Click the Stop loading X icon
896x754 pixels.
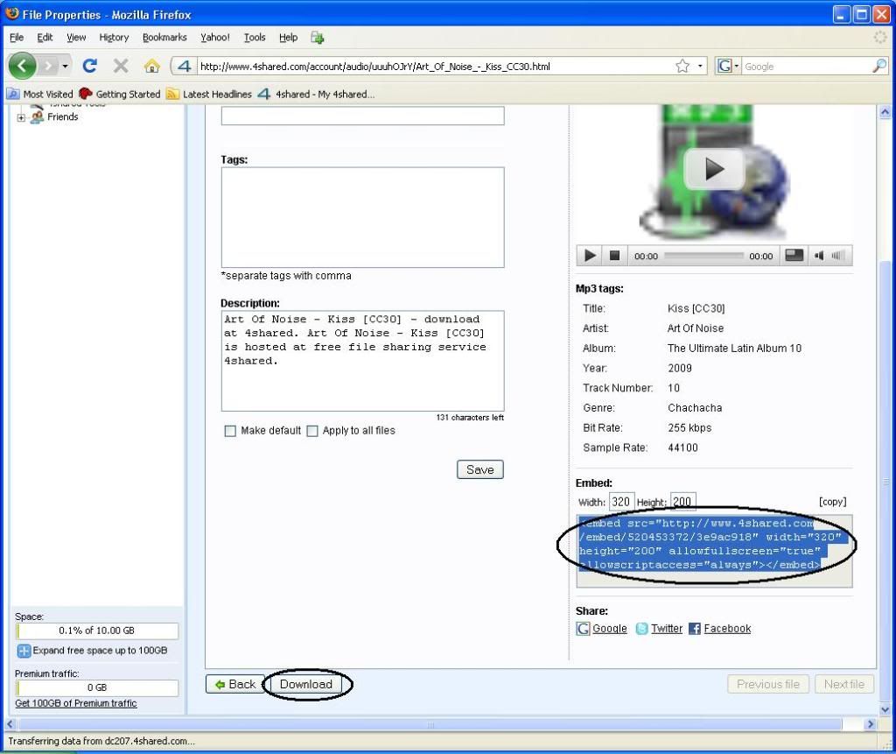click(121, 67)
